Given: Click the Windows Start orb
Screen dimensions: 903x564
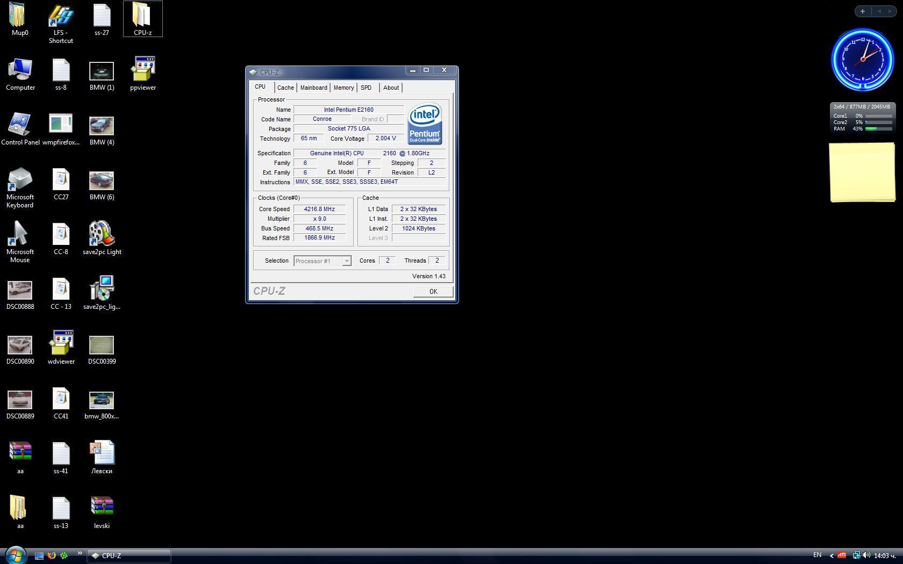Looking at the screenshot, I should (x=15, y=555).
